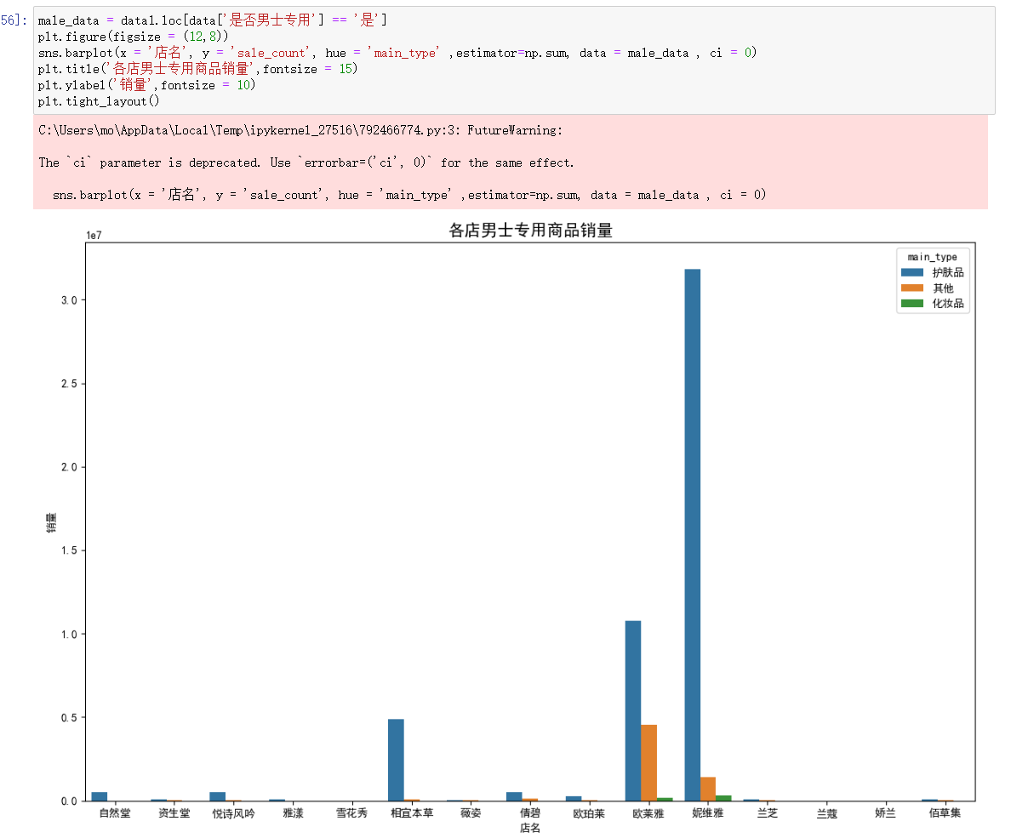Click the code line starting with male_data
Image resolution: width=1011 pixels, height=838 pixels.
213,20
